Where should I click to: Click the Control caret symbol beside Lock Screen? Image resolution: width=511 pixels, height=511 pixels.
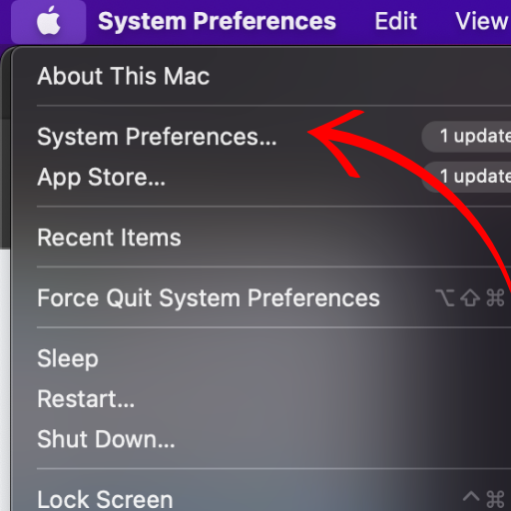click(x=471, y=497)
